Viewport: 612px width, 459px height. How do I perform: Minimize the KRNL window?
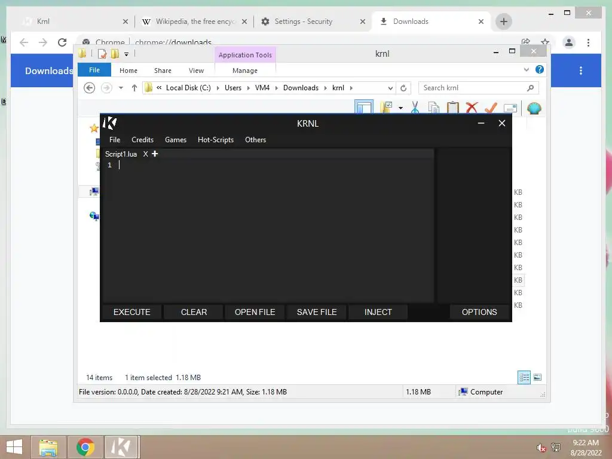click(481, 123)
